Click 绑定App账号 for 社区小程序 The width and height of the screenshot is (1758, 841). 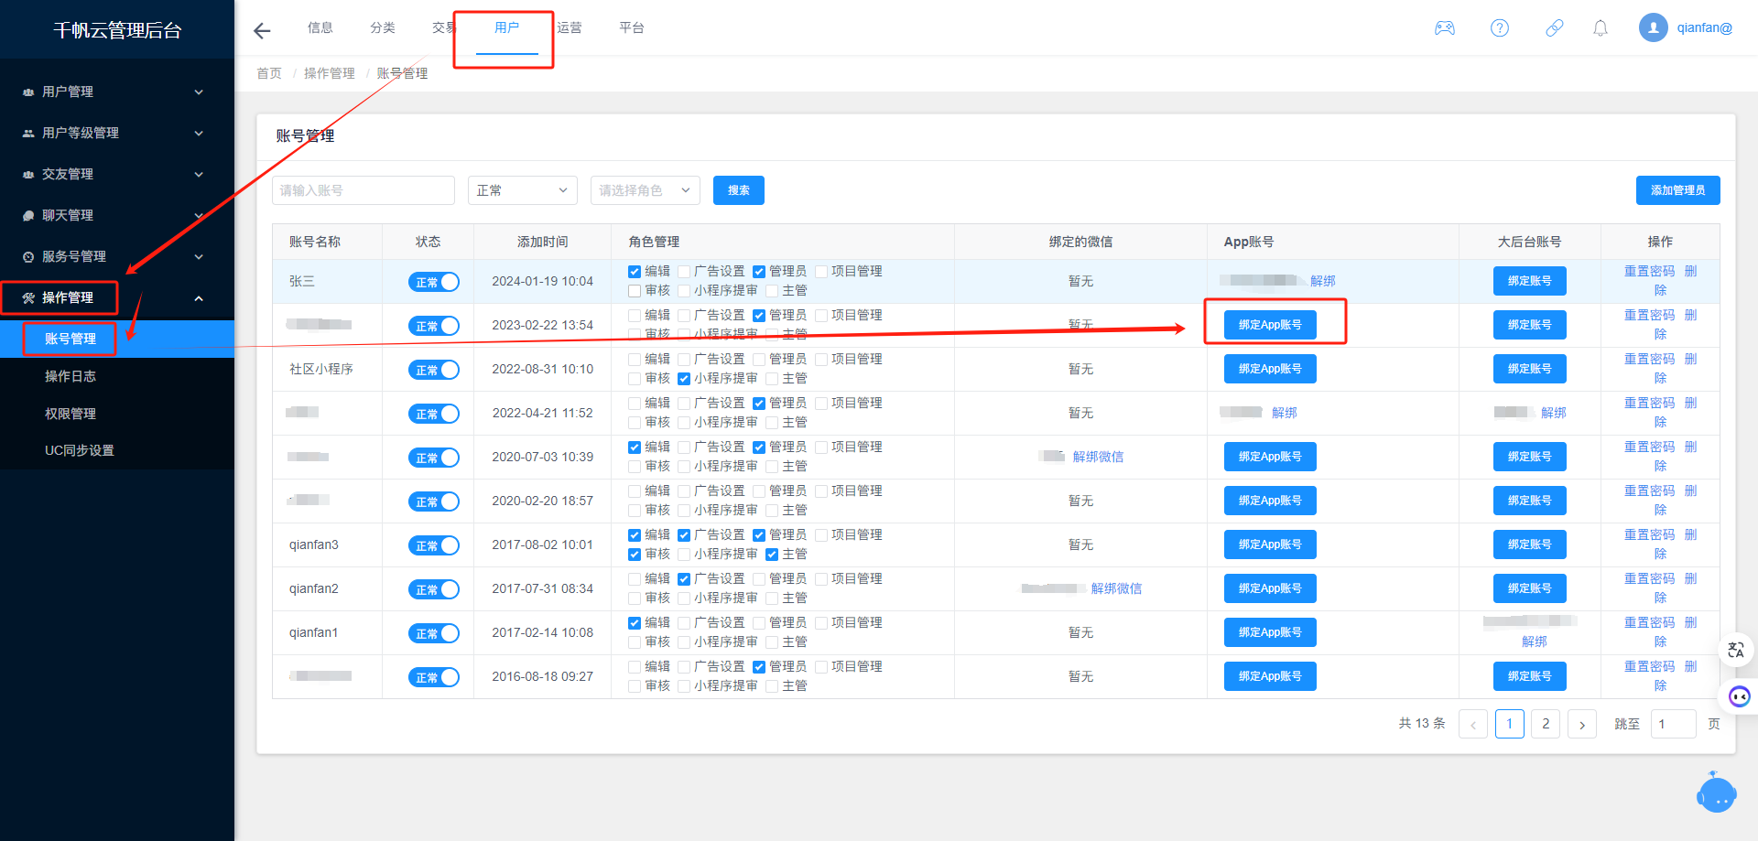coord(1270,369)
